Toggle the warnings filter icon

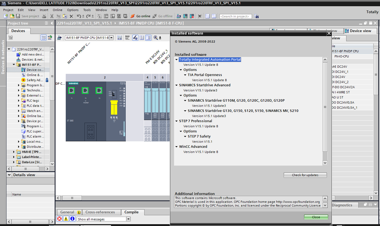tap(66, 219)
